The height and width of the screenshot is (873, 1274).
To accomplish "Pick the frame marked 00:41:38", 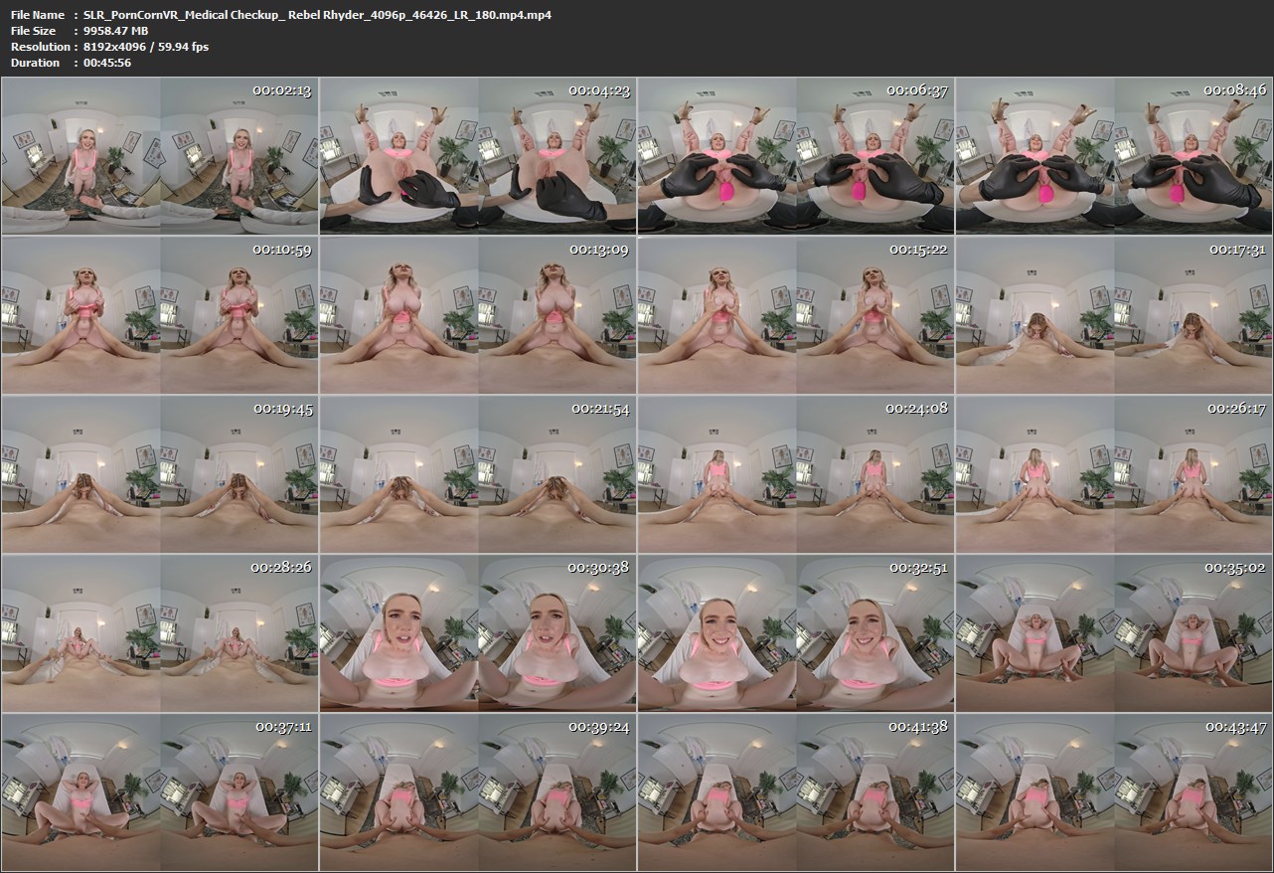I will [796, 792].
